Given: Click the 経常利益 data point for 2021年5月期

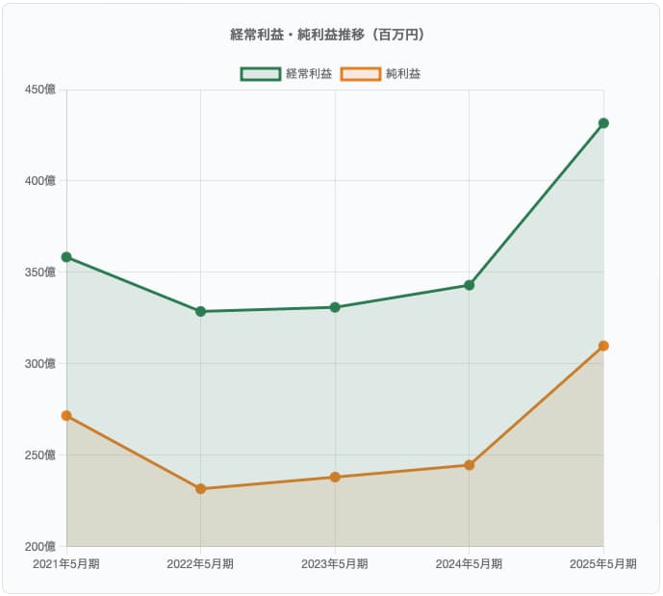Looking at the screenshot, I should [x=66, y=257].
